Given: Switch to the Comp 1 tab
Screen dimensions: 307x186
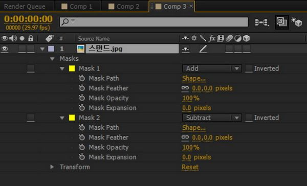Looking at the screenshot, I should 77,7.
